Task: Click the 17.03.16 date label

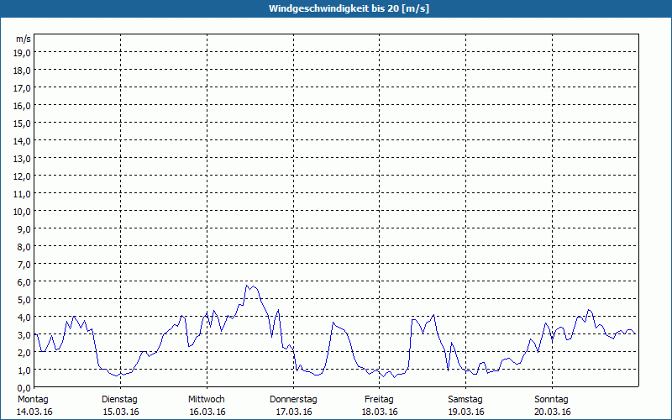Action: click(294, 412)
